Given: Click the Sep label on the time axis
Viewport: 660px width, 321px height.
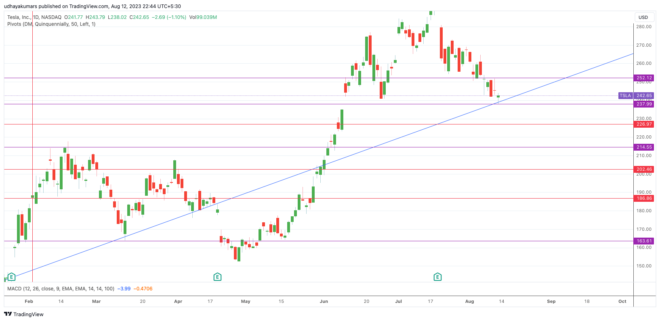Looking at the screenshot, I should click(551, 301).
